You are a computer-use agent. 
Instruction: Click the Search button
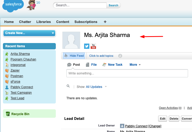coord(113,5)
